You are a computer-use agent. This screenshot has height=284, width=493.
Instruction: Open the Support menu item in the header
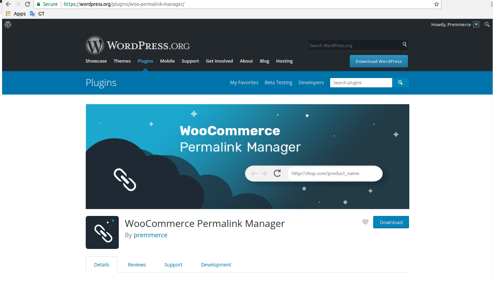coord(190,61)
